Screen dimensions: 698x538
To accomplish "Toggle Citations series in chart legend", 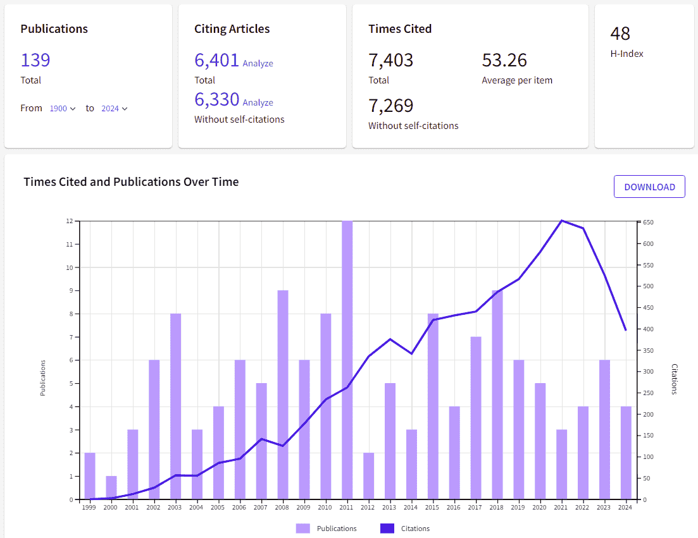I will 415,529.
